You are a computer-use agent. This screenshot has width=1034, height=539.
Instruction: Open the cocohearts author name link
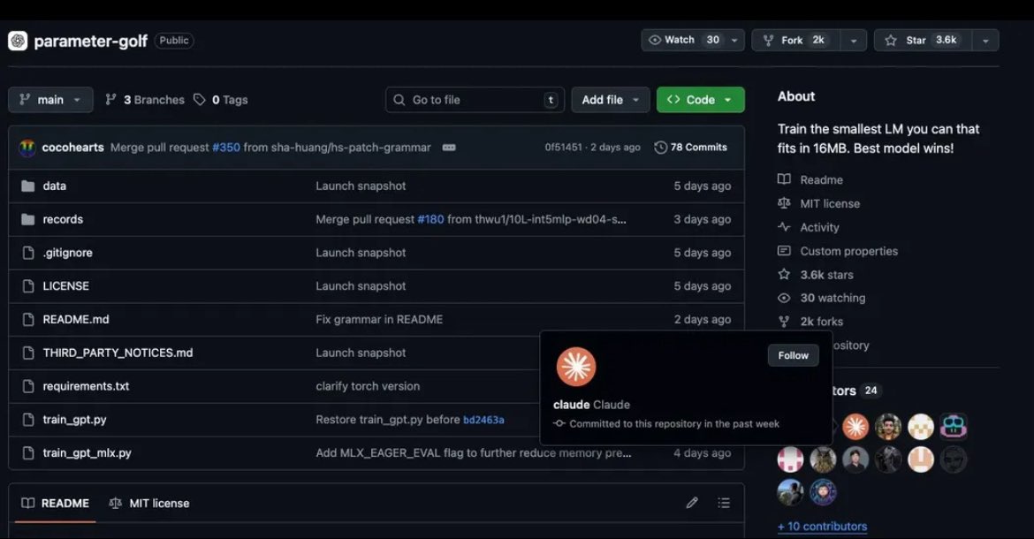point(73,148)
